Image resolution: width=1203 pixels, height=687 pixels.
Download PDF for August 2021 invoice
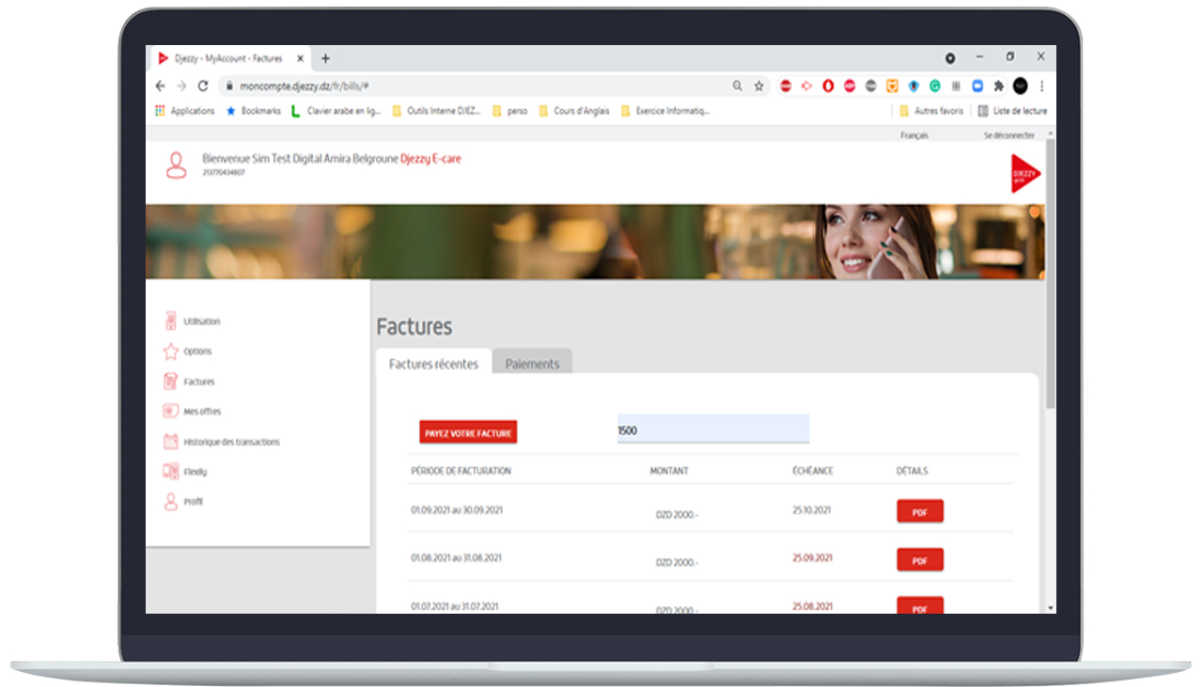pos(920,561)
